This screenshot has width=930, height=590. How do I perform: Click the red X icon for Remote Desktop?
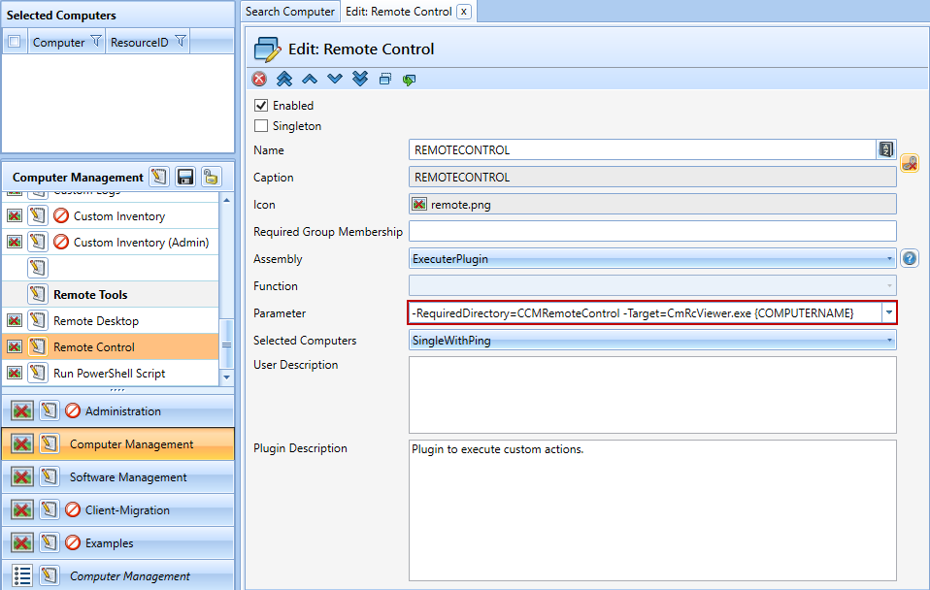coord(15,321)
